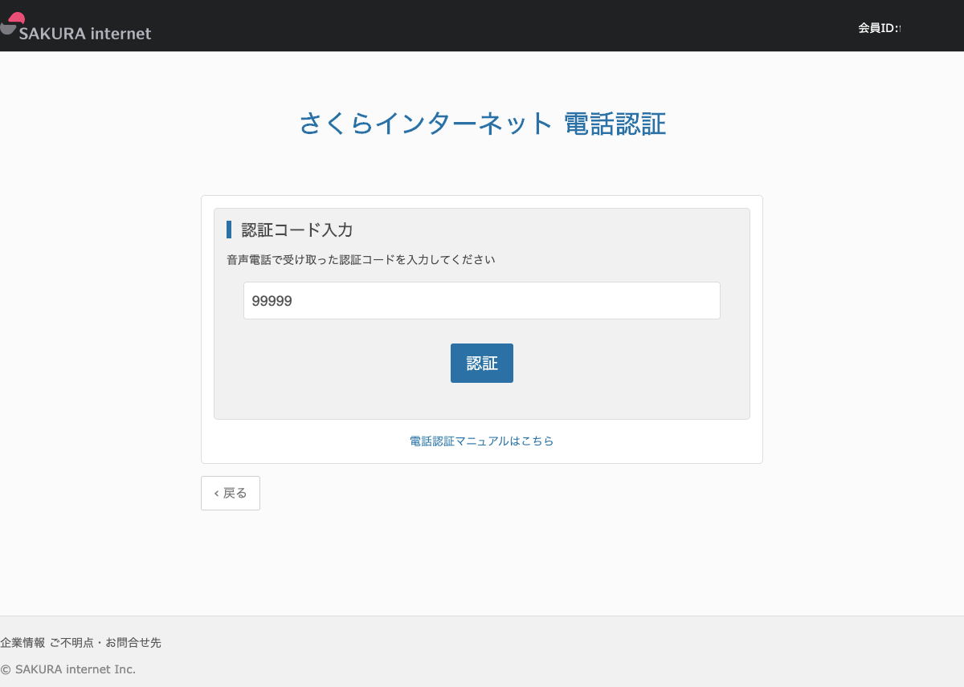Click the 認証コード入力 section heading
The width and height of the screenshot is (964, 687).
[297, 230]
